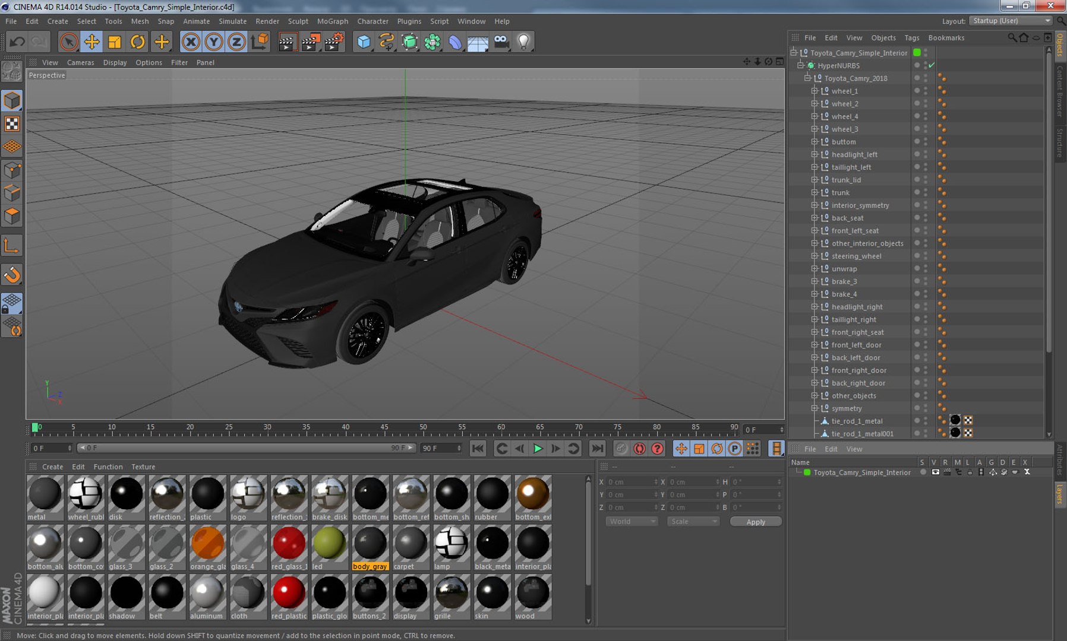Click Go to End of animation

coord(597,449)
